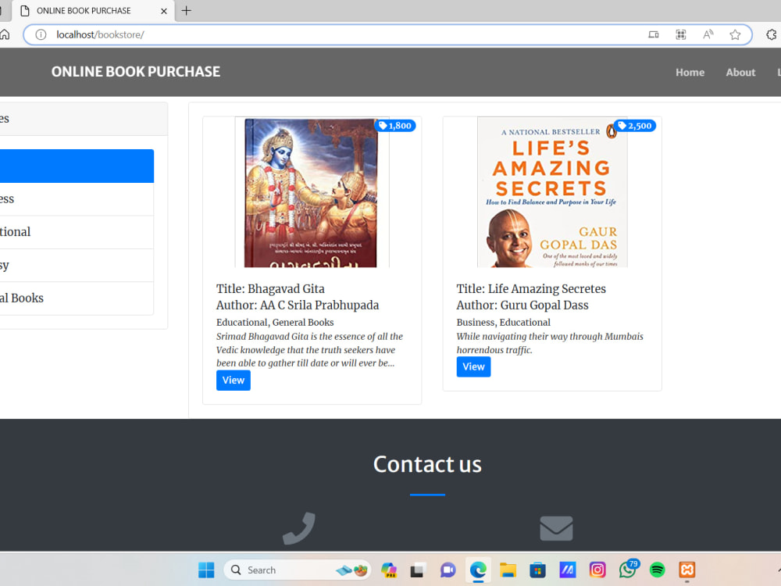Click the site information icon in address bar
This screenshot has width=781, height=586.
point(41,34)
